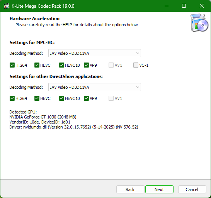The width and height of the screenshot is (211, 198).
Task: Click the 'Detected GPU:' label
Action: [23, 112]
